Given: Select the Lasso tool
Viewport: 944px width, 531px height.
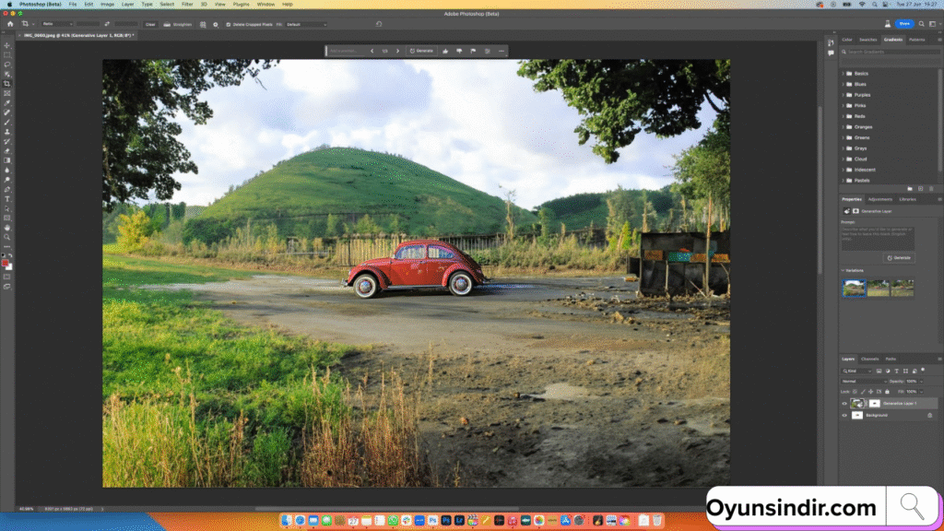Looking at the screenshot, I should click(7, 65).
